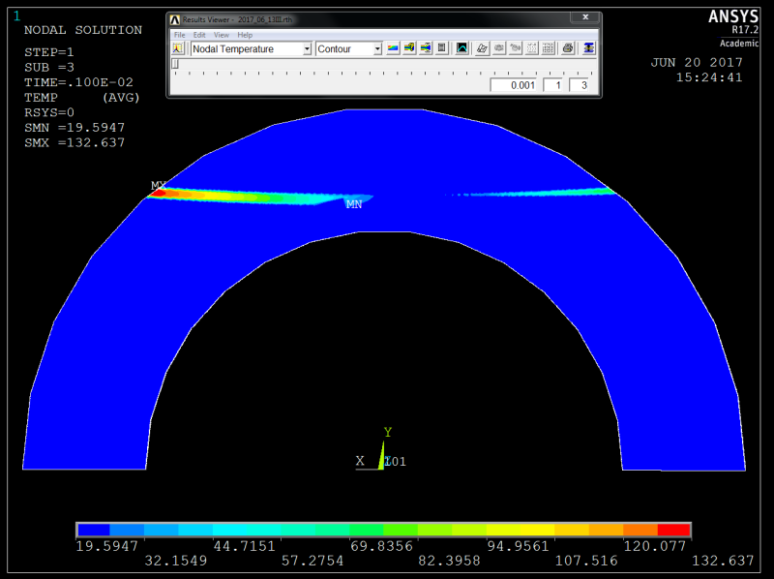
Task: Click the list results icon
Action: (x=442, y=48)
